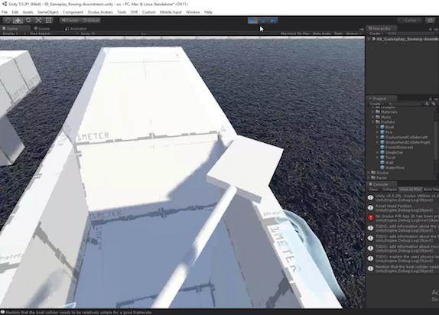This screenshot has height=315, width=439.
Task: Toggle the Center pivot mode button
Action: 70,21
